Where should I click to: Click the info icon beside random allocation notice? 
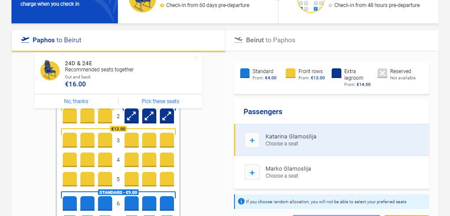click(x=242, y=201)
